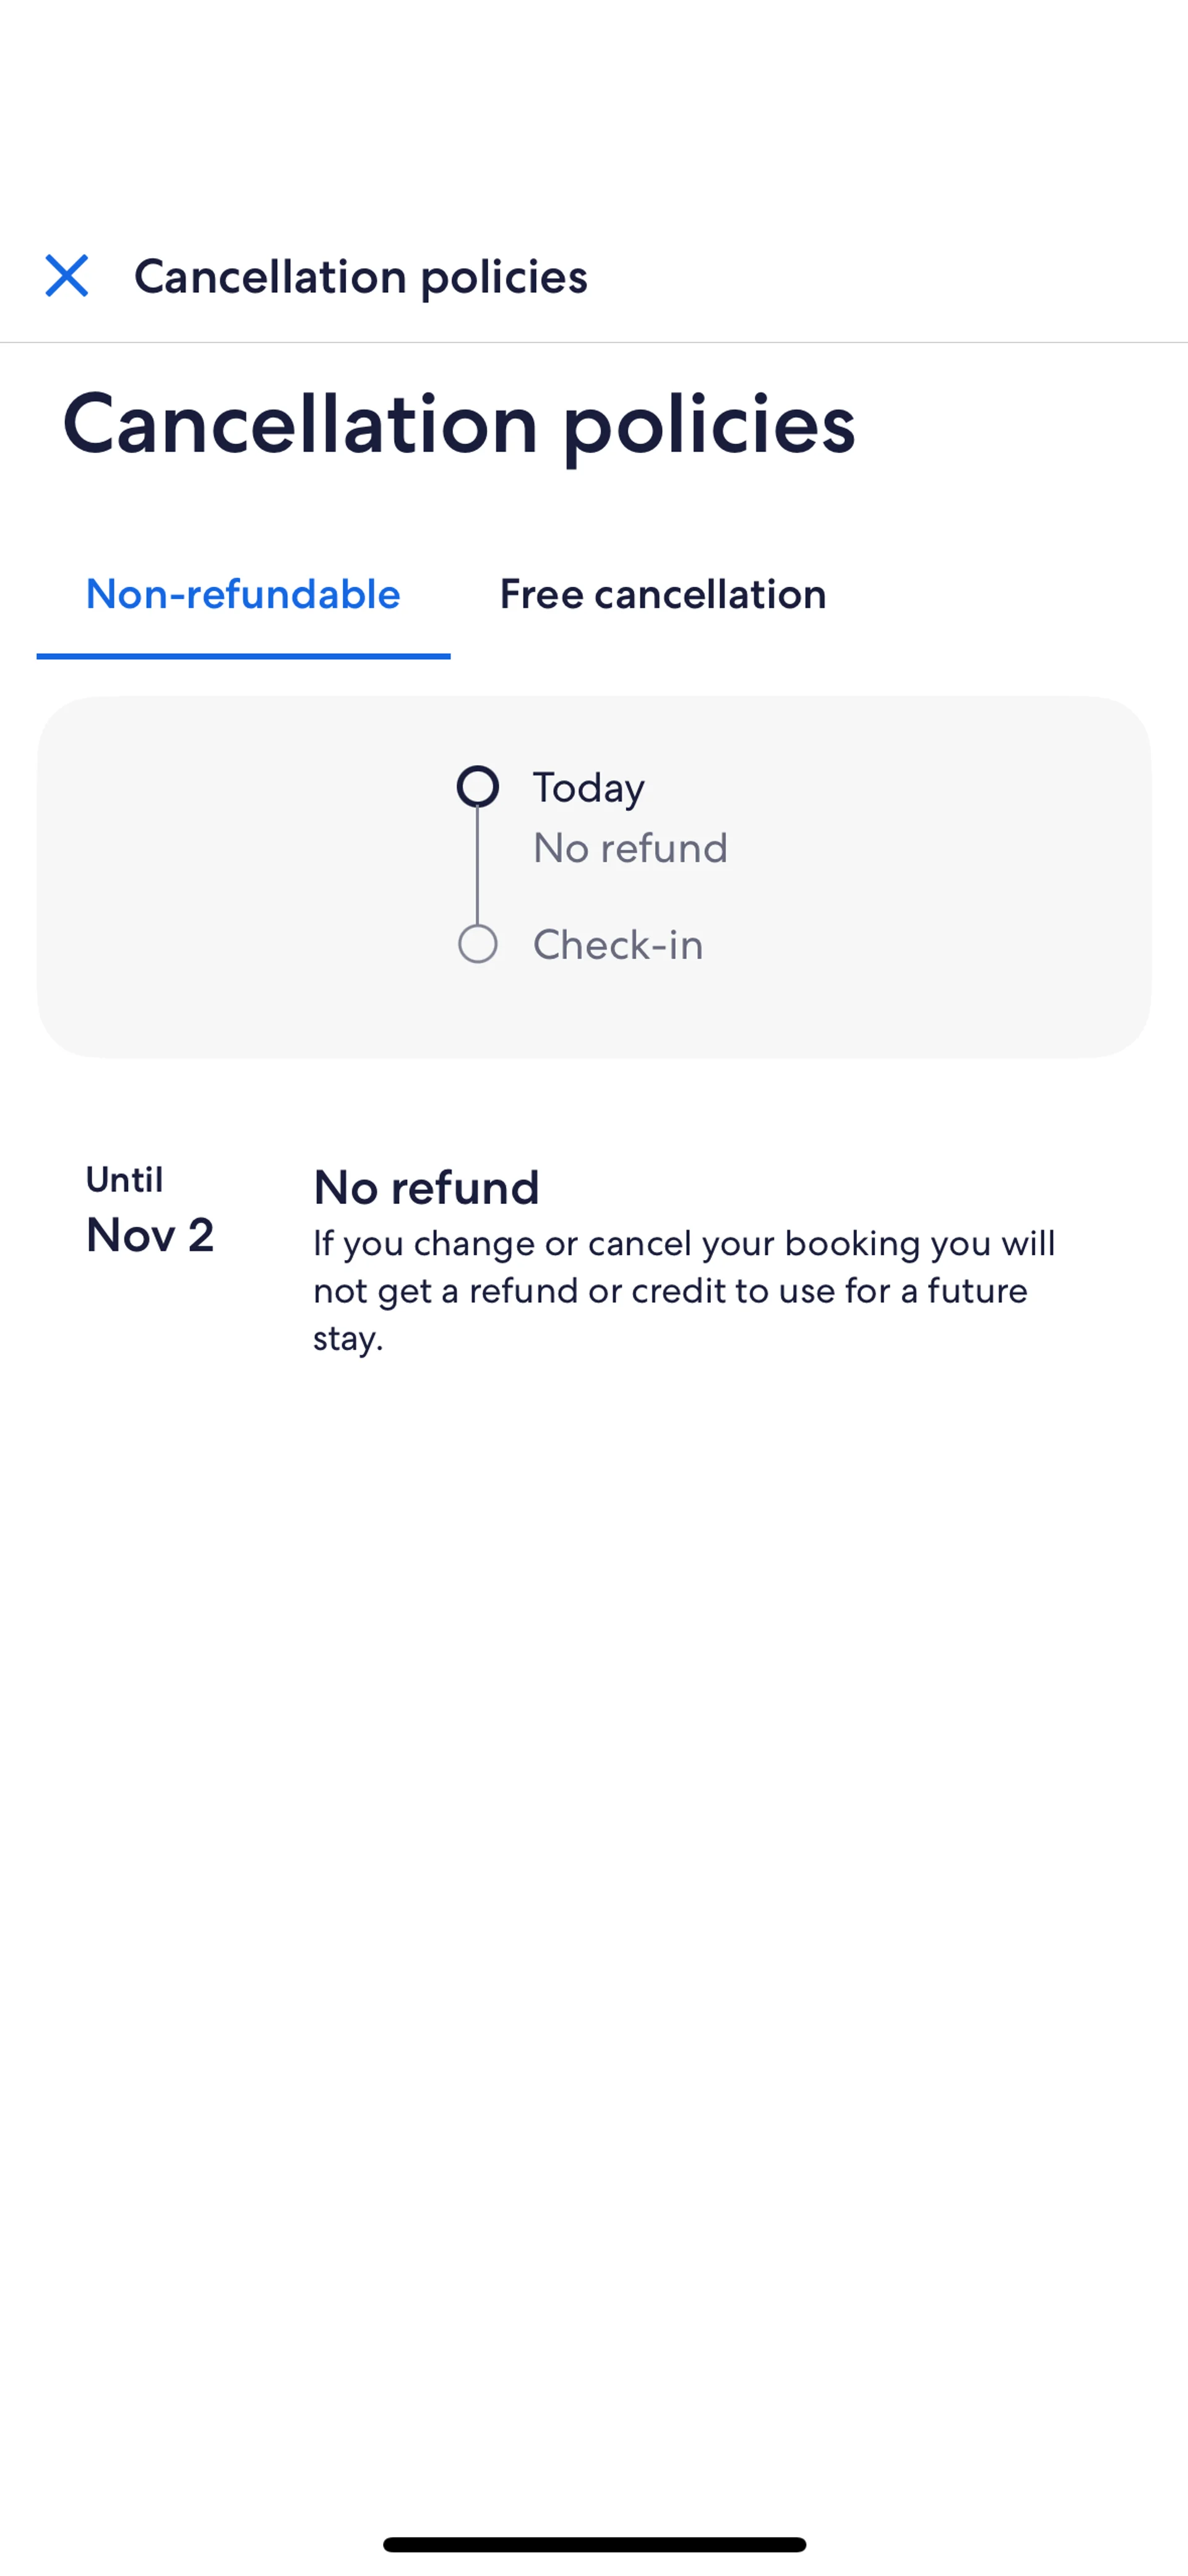Tap the Check-in label in timeline
The image size is (1188, 2576).
tap(617, 945)
